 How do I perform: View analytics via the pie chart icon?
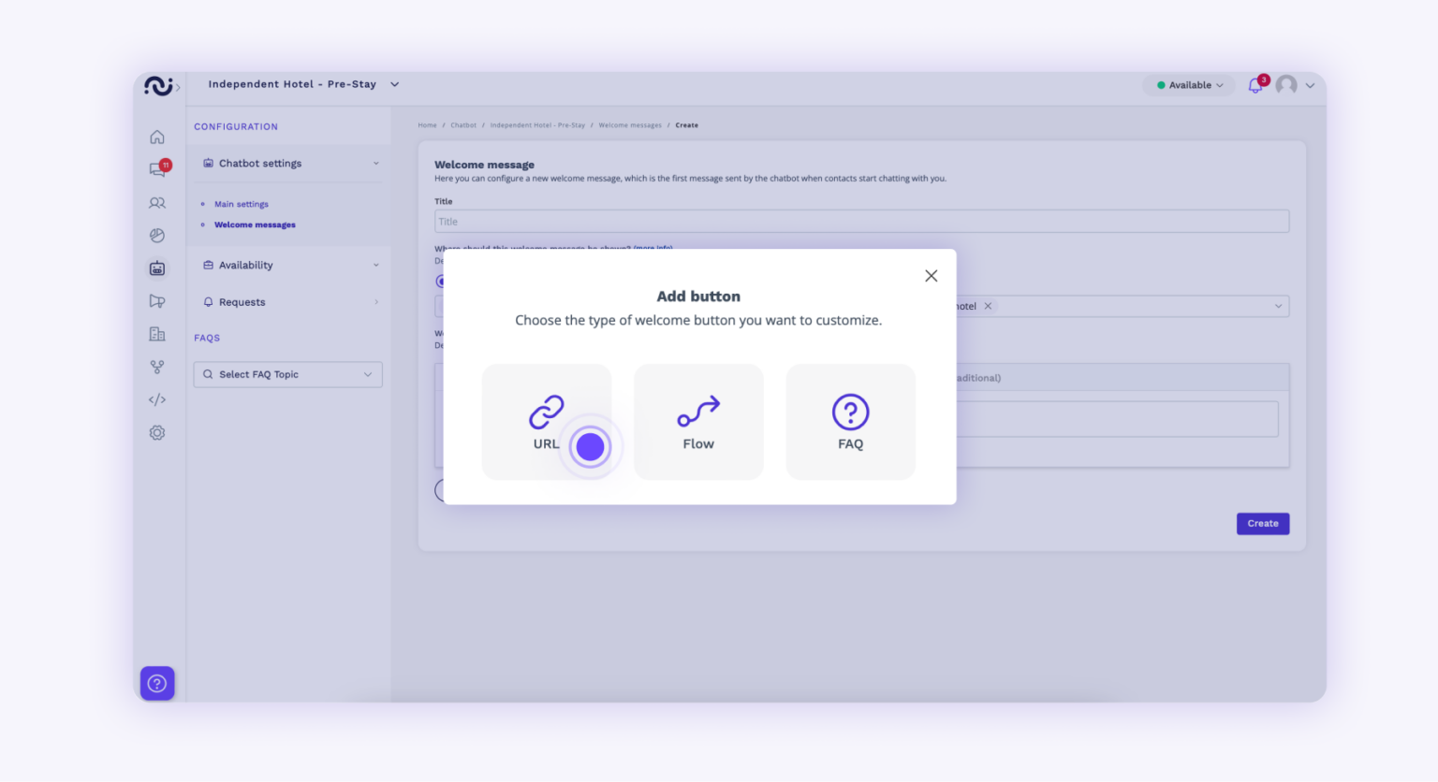pos(156,235)
